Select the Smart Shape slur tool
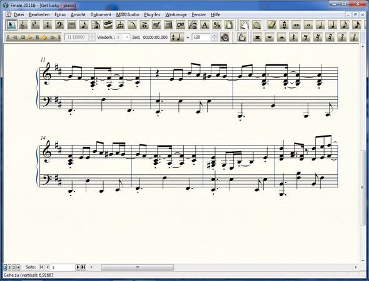 point(132,25)
